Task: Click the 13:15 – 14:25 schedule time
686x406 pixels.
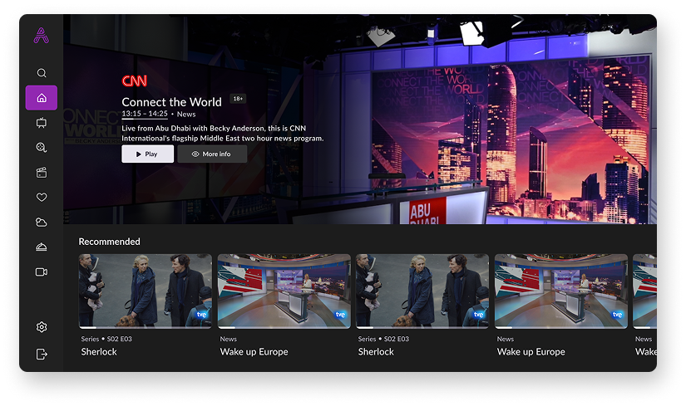Action: [145, 114]
